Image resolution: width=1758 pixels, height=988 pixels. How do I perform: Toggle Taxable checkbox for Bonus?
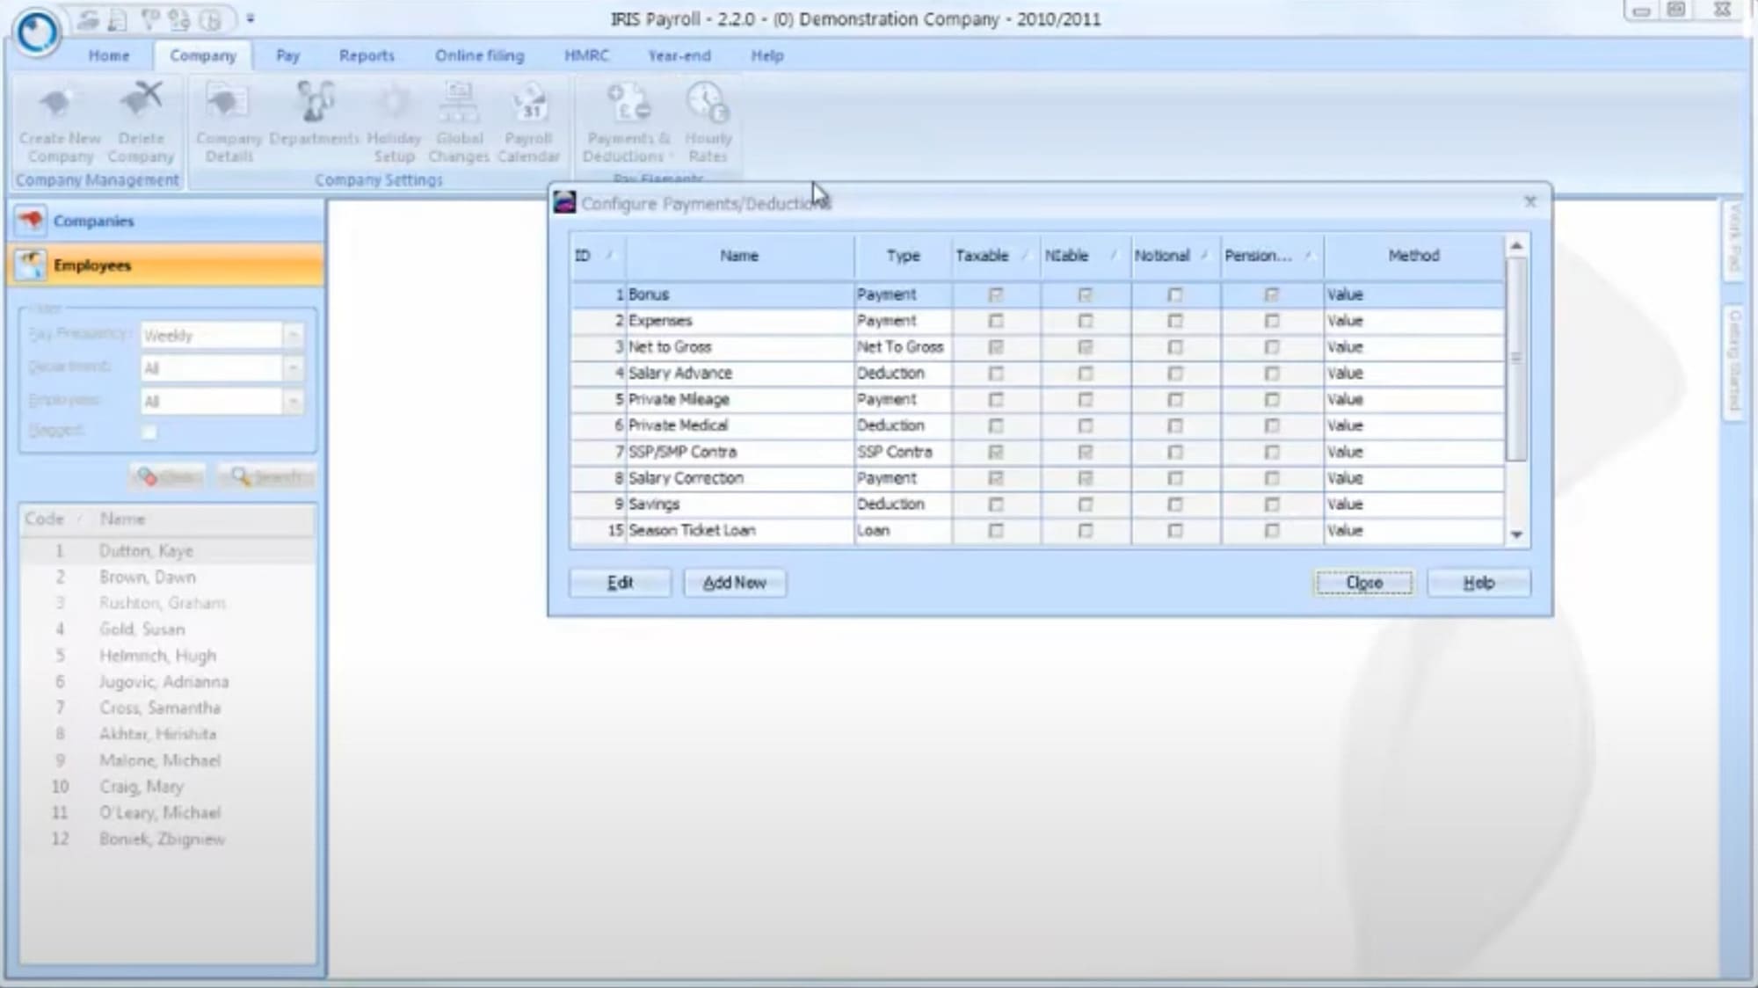point(996,294)
